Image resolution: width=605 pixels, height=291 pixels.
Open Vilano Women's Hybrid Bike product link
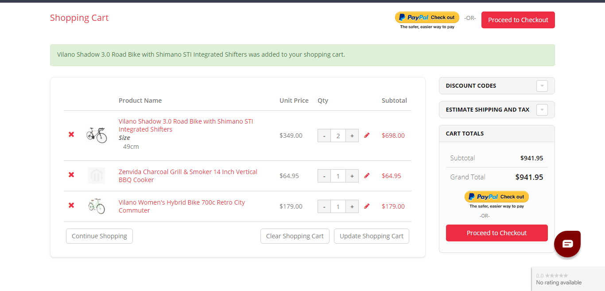(182, 206)
